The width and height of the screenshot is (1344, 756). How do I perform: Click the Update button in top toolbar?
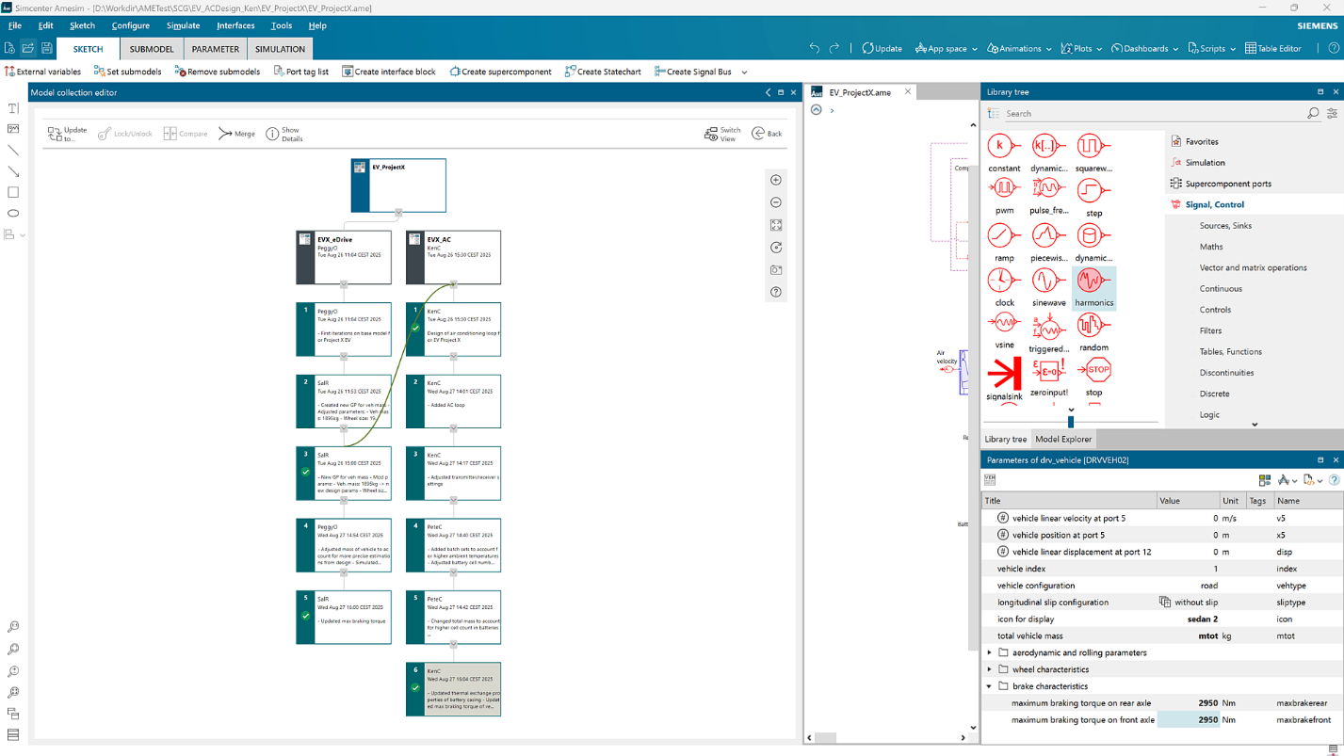[882, 49]
